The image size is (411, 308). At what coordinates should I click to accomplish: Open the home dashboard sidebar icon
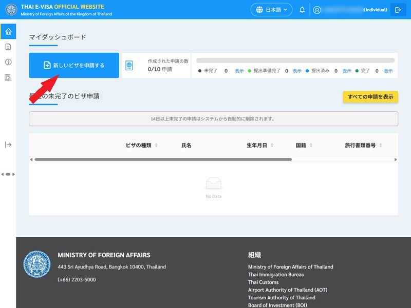coord(8,31)
